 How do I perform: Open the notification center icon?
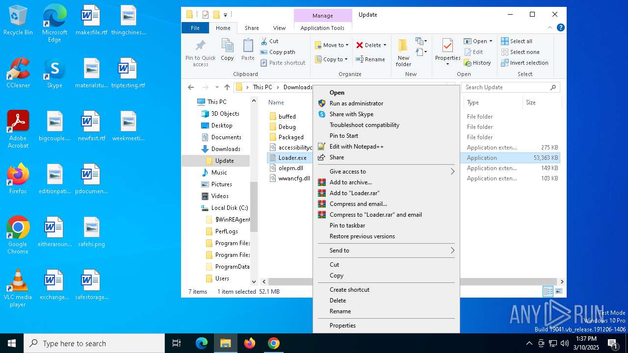pos(612,343)
